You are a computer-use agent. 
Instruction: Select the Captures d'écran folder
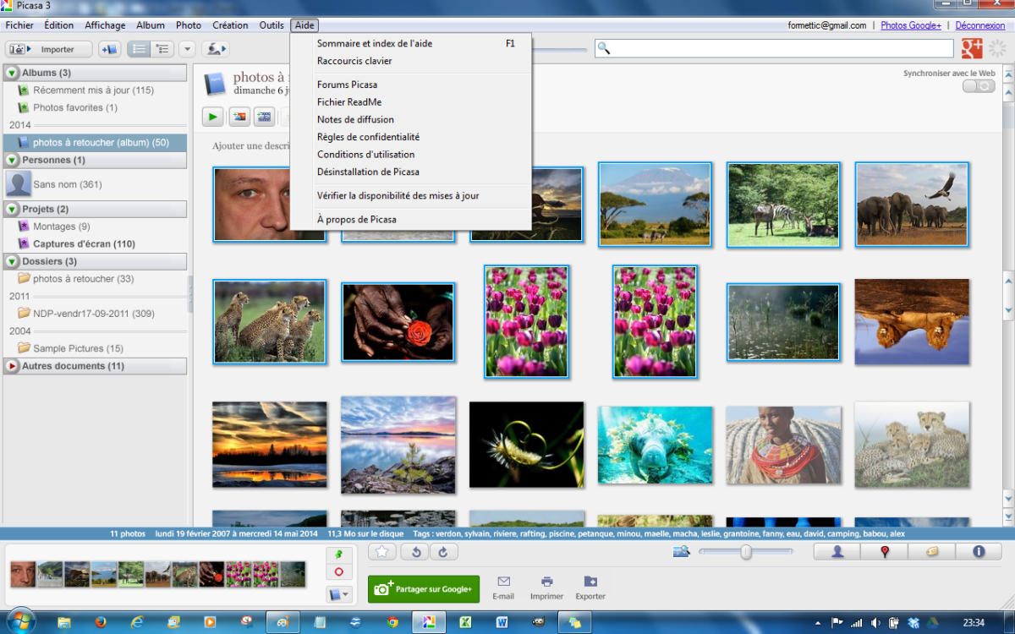84,244
